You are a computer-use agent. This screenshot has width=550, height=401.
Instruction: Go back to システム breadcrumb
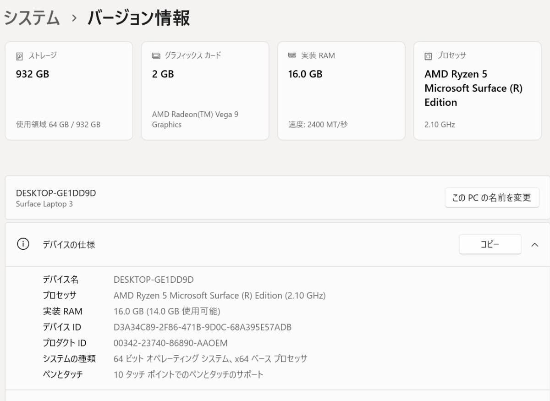(32, 18)
